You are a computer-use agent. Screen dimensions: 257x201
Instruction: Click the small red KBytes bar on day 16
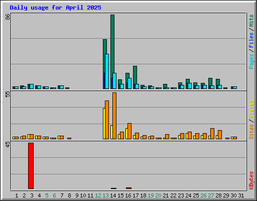(x=128, y=188)
